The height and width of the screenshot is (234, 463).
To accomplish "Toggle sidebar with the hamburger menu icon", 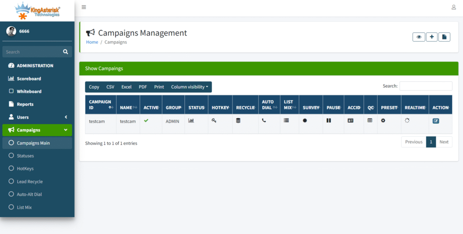I will [84, 7].
